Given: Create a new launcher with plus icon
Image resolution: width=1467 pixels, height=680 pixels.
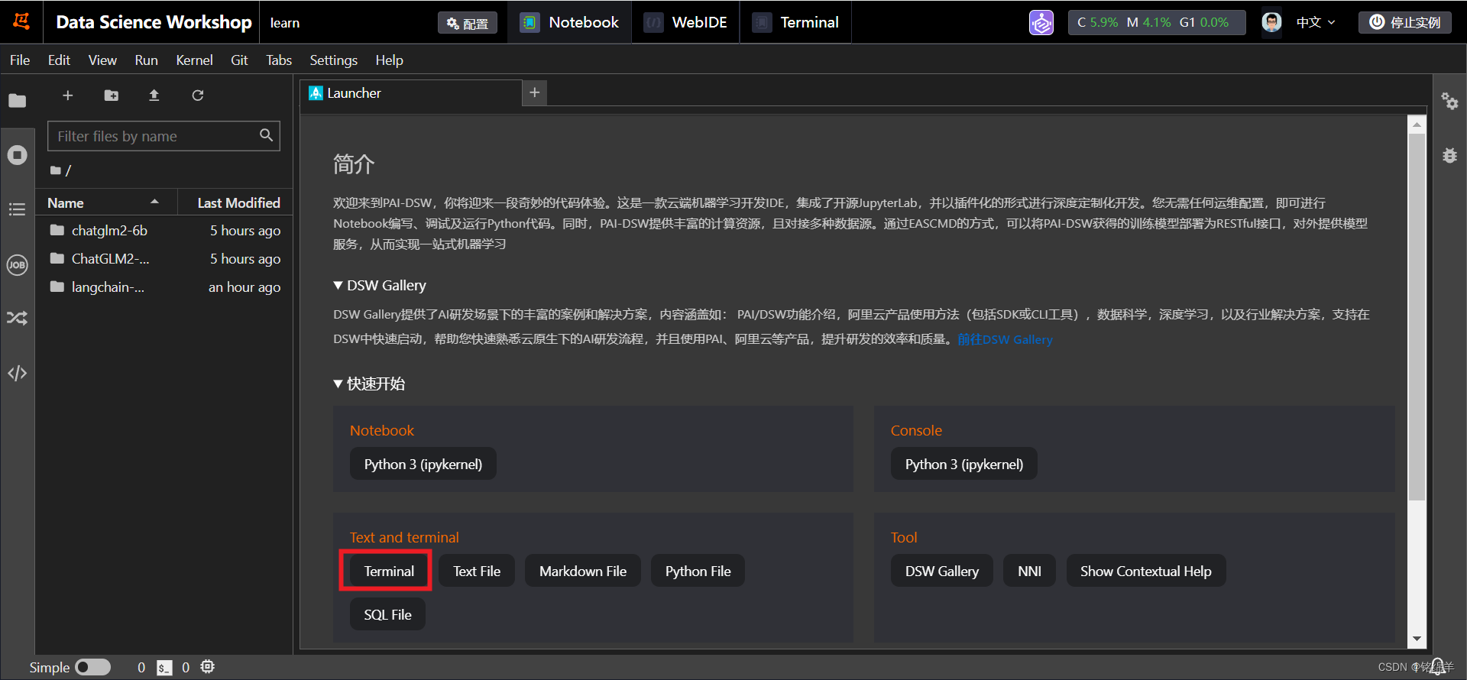Looking at the screenshot, I should pyautogui.click(x=68, y=96).
